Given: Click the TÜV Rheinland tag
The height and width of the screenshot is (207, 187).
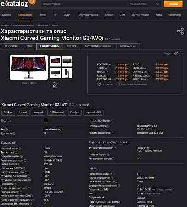Looking at the screenshot, I should coord(56,112).
